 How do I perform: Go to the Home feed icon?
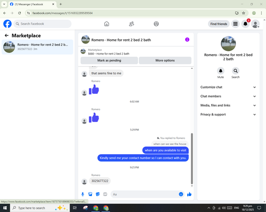coord(106,24)
